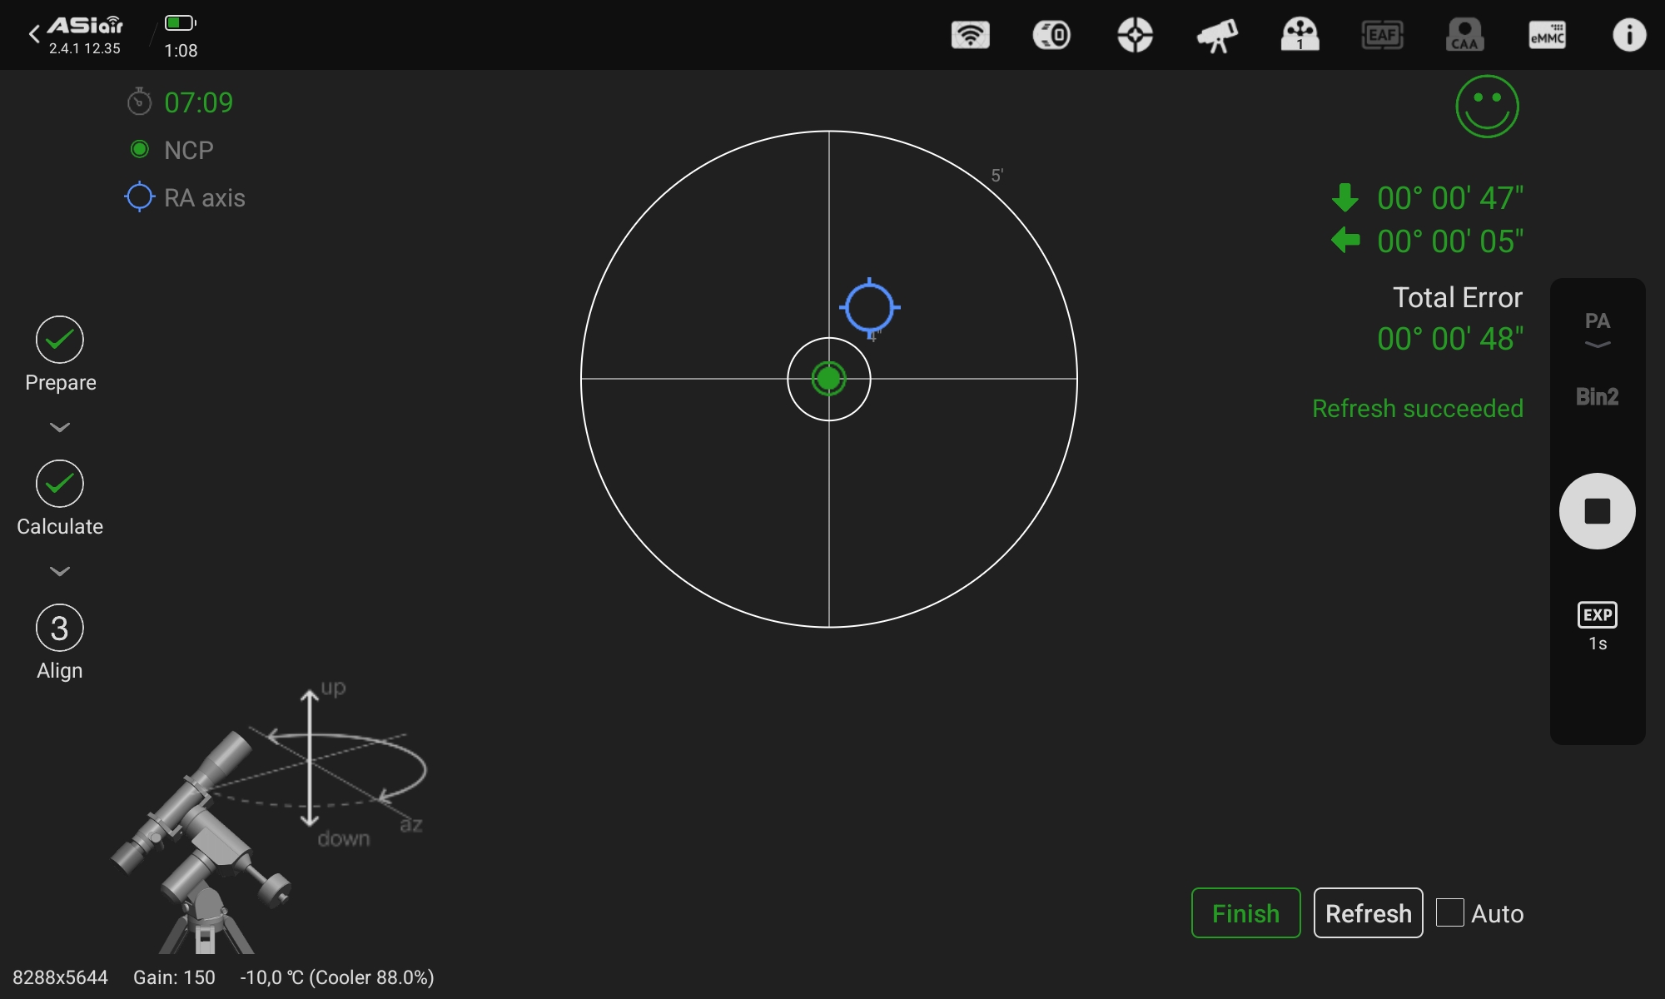
Task: Open eMMC storage settings icon
Action: click(1547, 35)
